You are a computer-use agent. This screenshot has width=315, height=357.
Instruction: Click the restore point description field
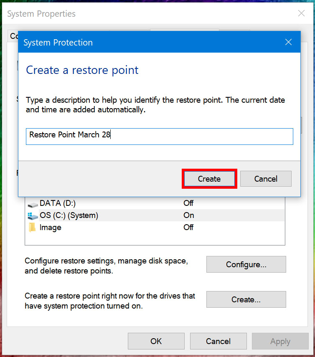160,137
